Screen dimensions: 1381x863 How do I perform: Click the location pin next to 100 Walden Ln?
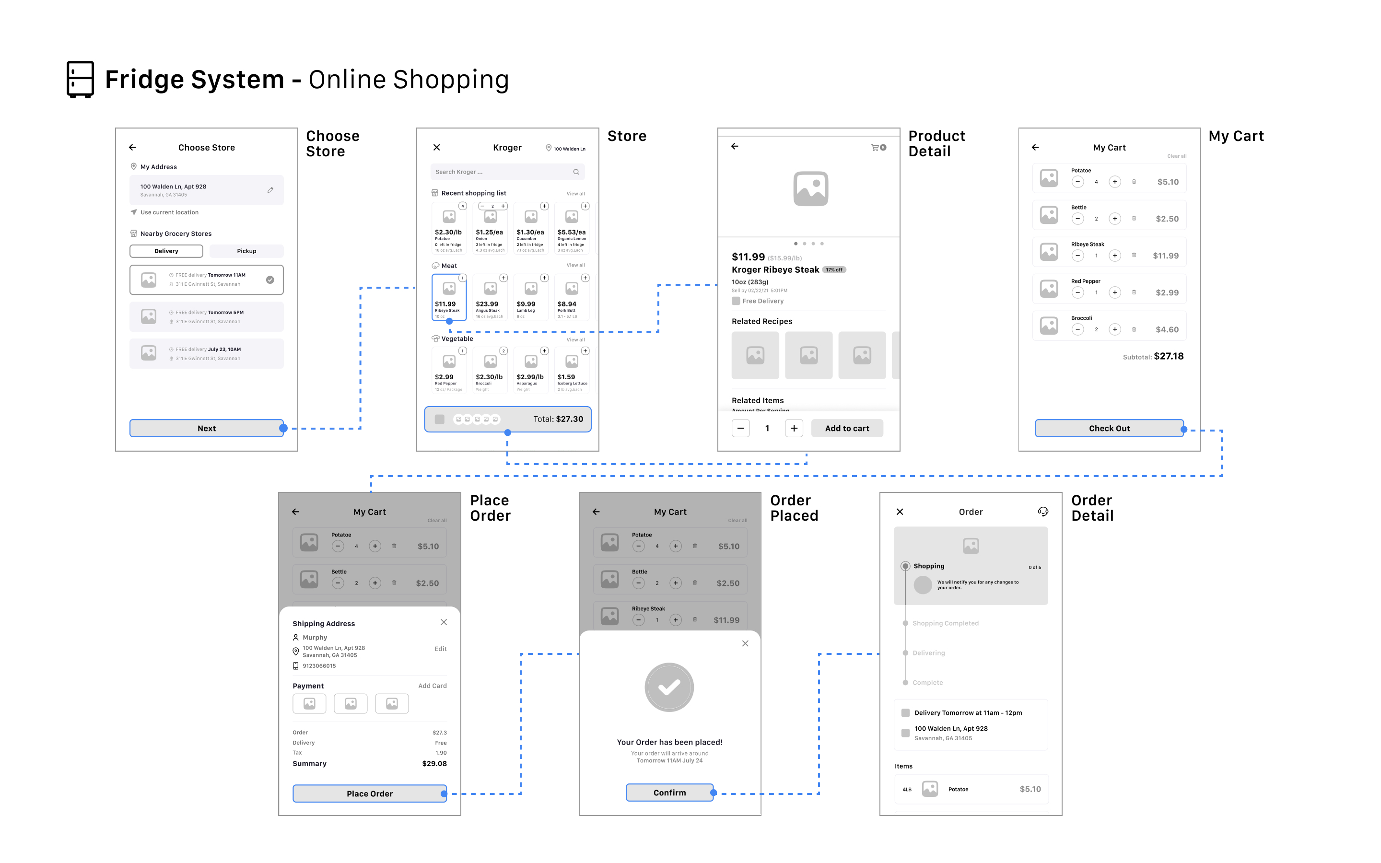click(549, 148)
